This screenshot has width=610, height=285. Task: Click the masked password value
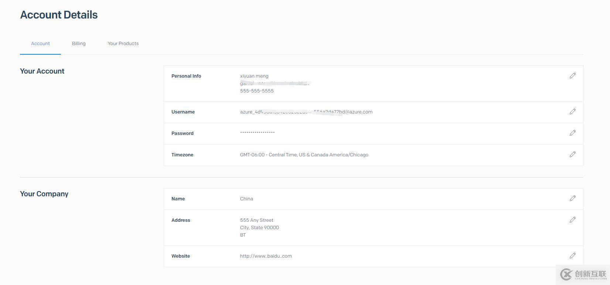pyautogui.click(x=257, y=133)
